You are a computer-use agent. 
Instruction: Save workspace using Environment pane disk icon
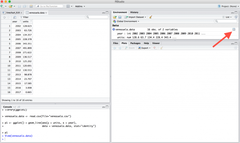[x=120, y=17]
